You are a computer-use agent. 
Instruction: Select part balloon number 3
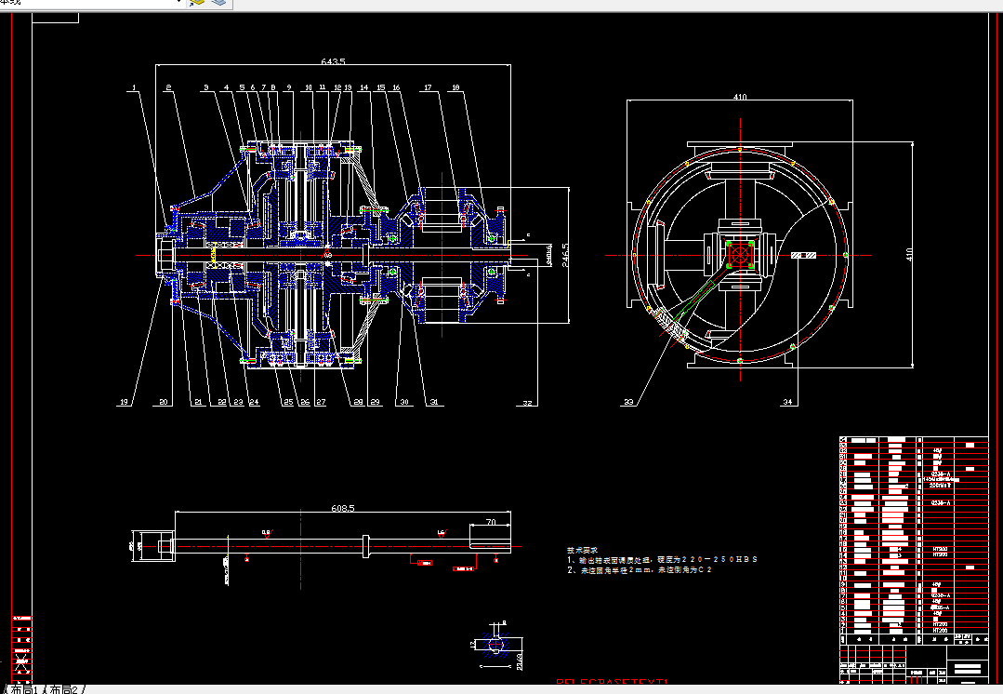[x=206, y=87]
